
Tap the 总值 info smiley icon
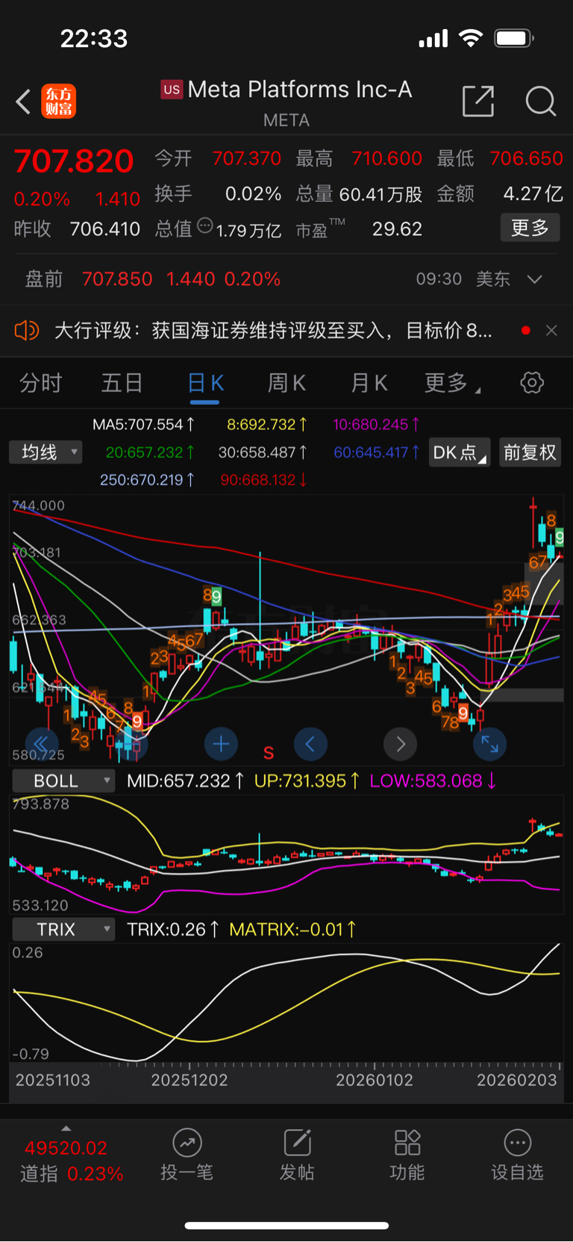[204, 226]
